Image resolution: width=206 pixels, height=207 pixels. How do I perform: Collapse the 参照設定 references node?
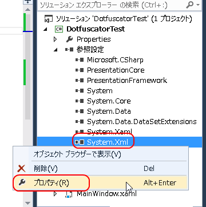56,50
